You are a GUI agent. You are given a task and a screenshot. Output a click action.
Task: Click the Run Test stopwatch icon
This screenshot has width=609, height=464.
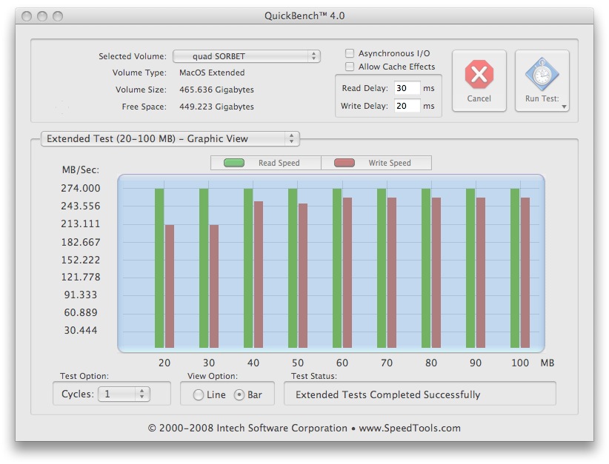tap(542, 75)
